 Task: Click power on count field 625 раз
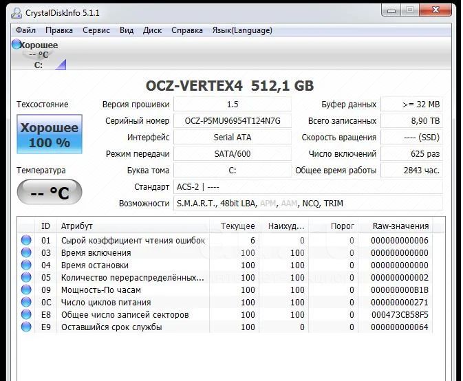[x=412, y=154]
